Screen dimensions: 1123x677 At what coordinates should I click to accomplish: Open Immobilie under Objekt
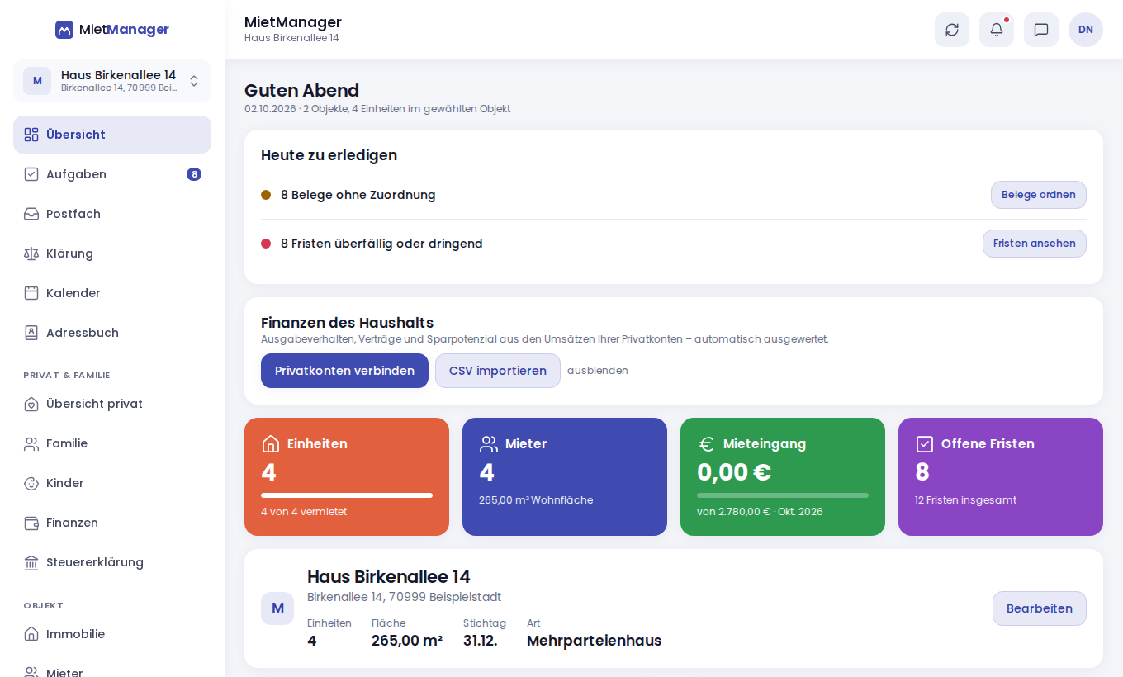[x=112, y=634]
